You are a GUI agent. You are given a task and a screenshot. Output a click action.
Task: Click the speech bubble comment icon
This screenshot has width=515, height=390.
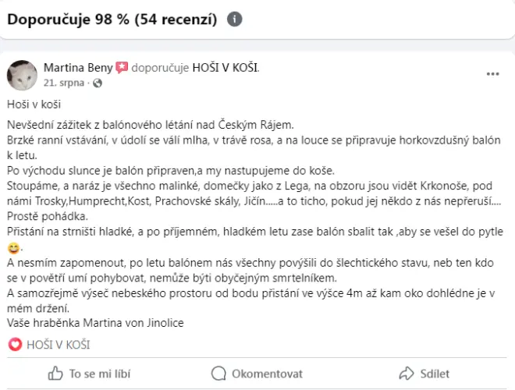click(218, 374)
